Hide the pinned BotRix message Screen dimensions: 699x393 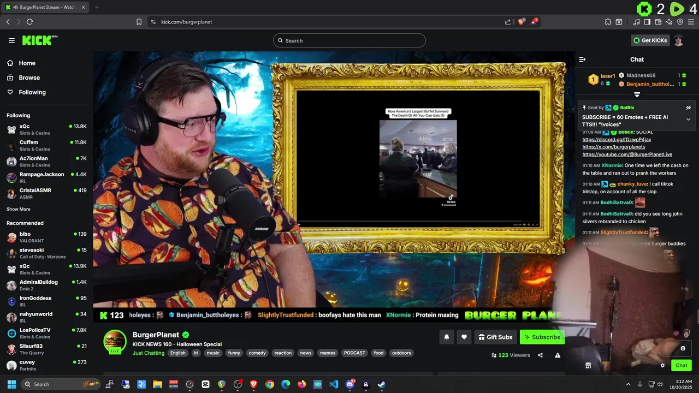(688, 108)
